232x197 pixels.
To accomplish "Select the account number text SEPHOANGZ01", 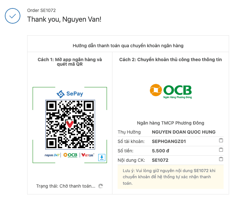I will 169,141.
